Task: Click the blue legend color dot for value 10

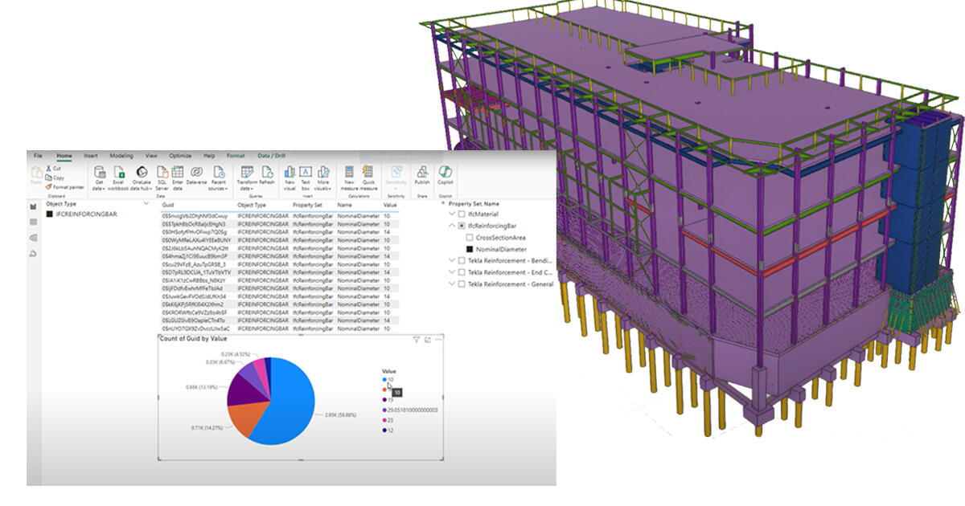Action: (384, 380)
